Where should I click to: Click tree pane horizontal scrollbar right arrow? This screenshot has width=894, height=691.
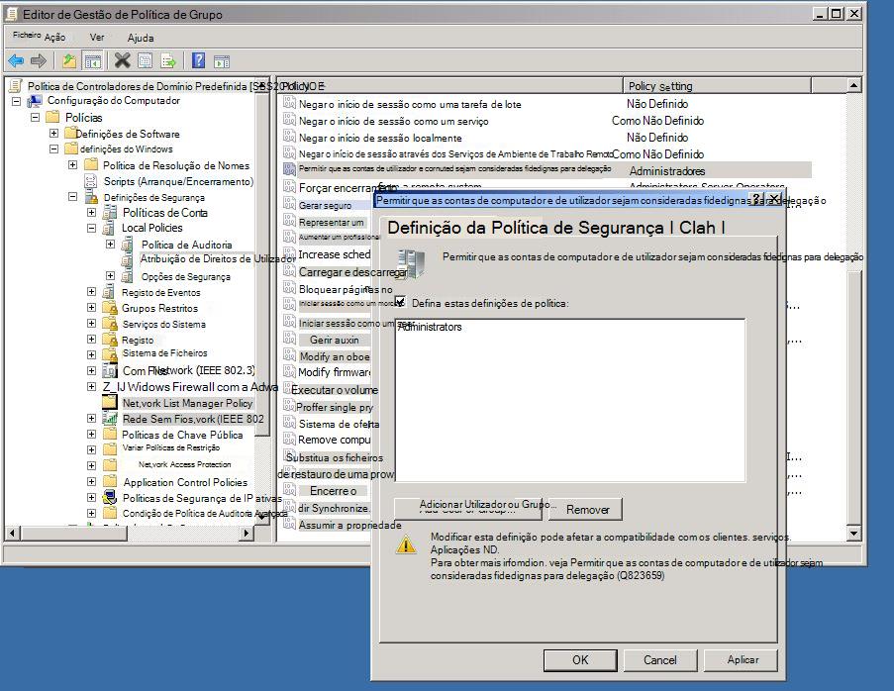[246, 533]
